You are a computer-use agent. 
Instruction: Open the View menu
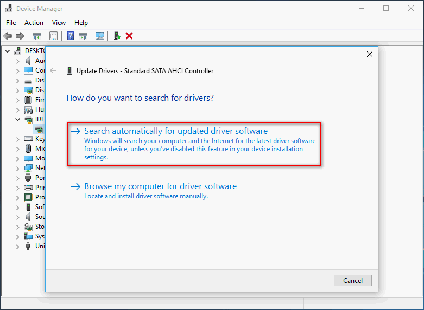coord(59,23)
